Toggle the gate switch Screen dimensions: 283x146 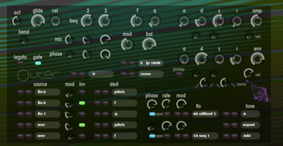coord(38,63)
